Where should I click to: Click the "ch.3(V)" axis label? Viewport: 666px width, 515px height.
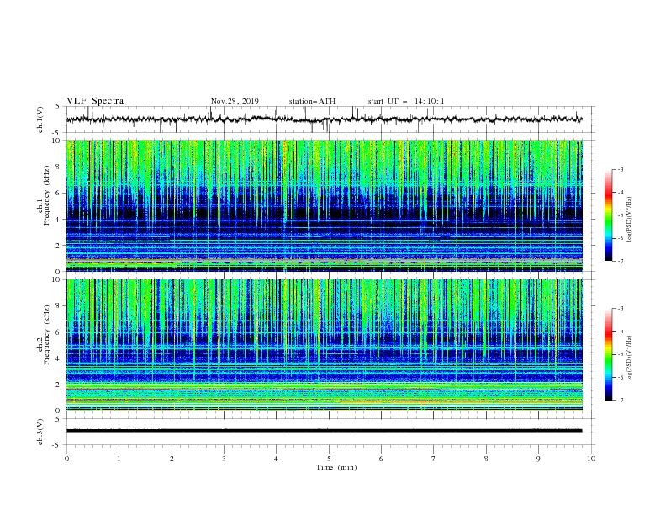40,432
